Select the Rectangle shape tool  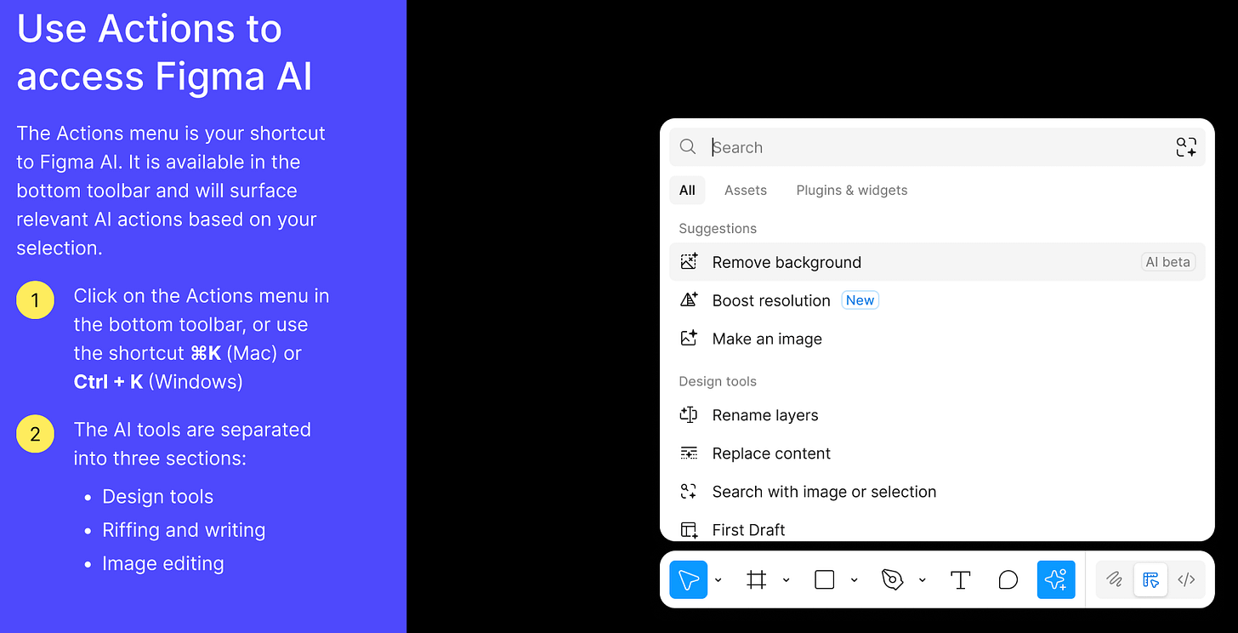pyautogui.click(x=824, y=579)
